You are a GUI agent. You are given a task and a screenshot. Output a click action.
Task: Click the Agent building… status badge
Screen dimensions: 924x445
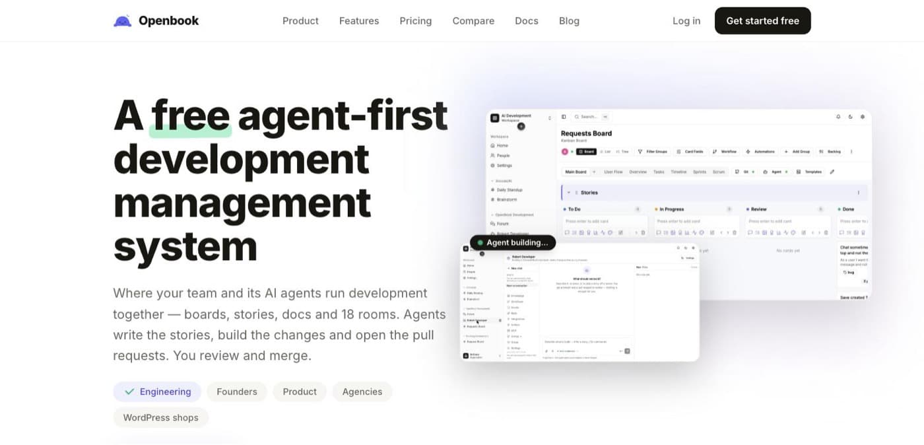pos(513,243)
